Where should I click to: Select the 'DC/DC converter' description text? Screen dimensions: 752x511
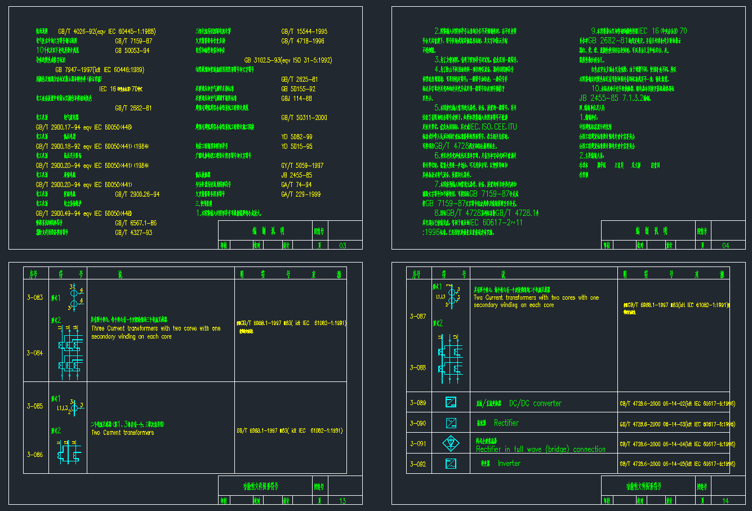535,403
